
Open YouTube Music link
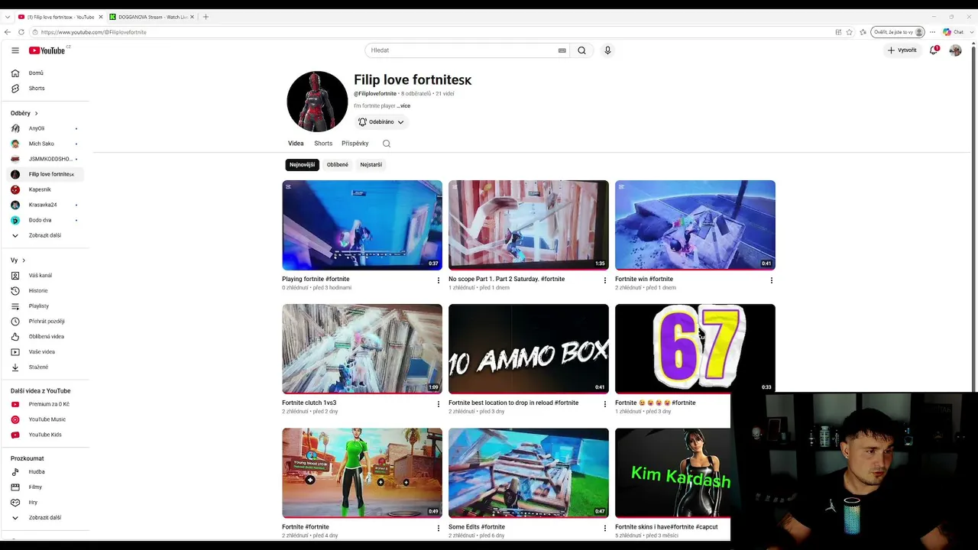46,419
